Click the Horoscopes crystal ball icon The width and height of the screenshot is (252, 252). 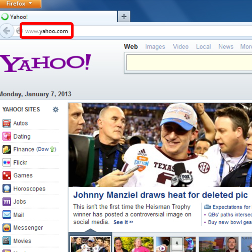(7, 188)
